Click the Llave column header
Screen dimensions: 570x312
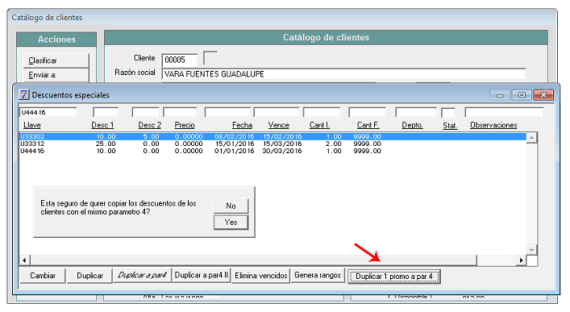(x=32, y=125)
